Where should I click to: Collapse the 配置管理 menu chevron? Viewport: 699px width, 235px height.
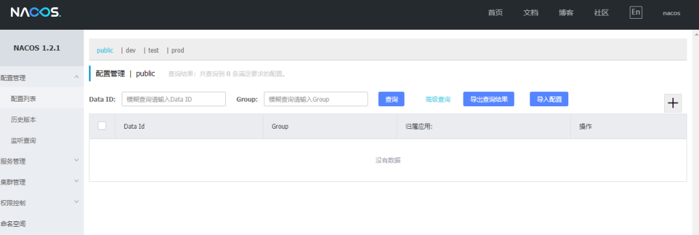[76, 77]
